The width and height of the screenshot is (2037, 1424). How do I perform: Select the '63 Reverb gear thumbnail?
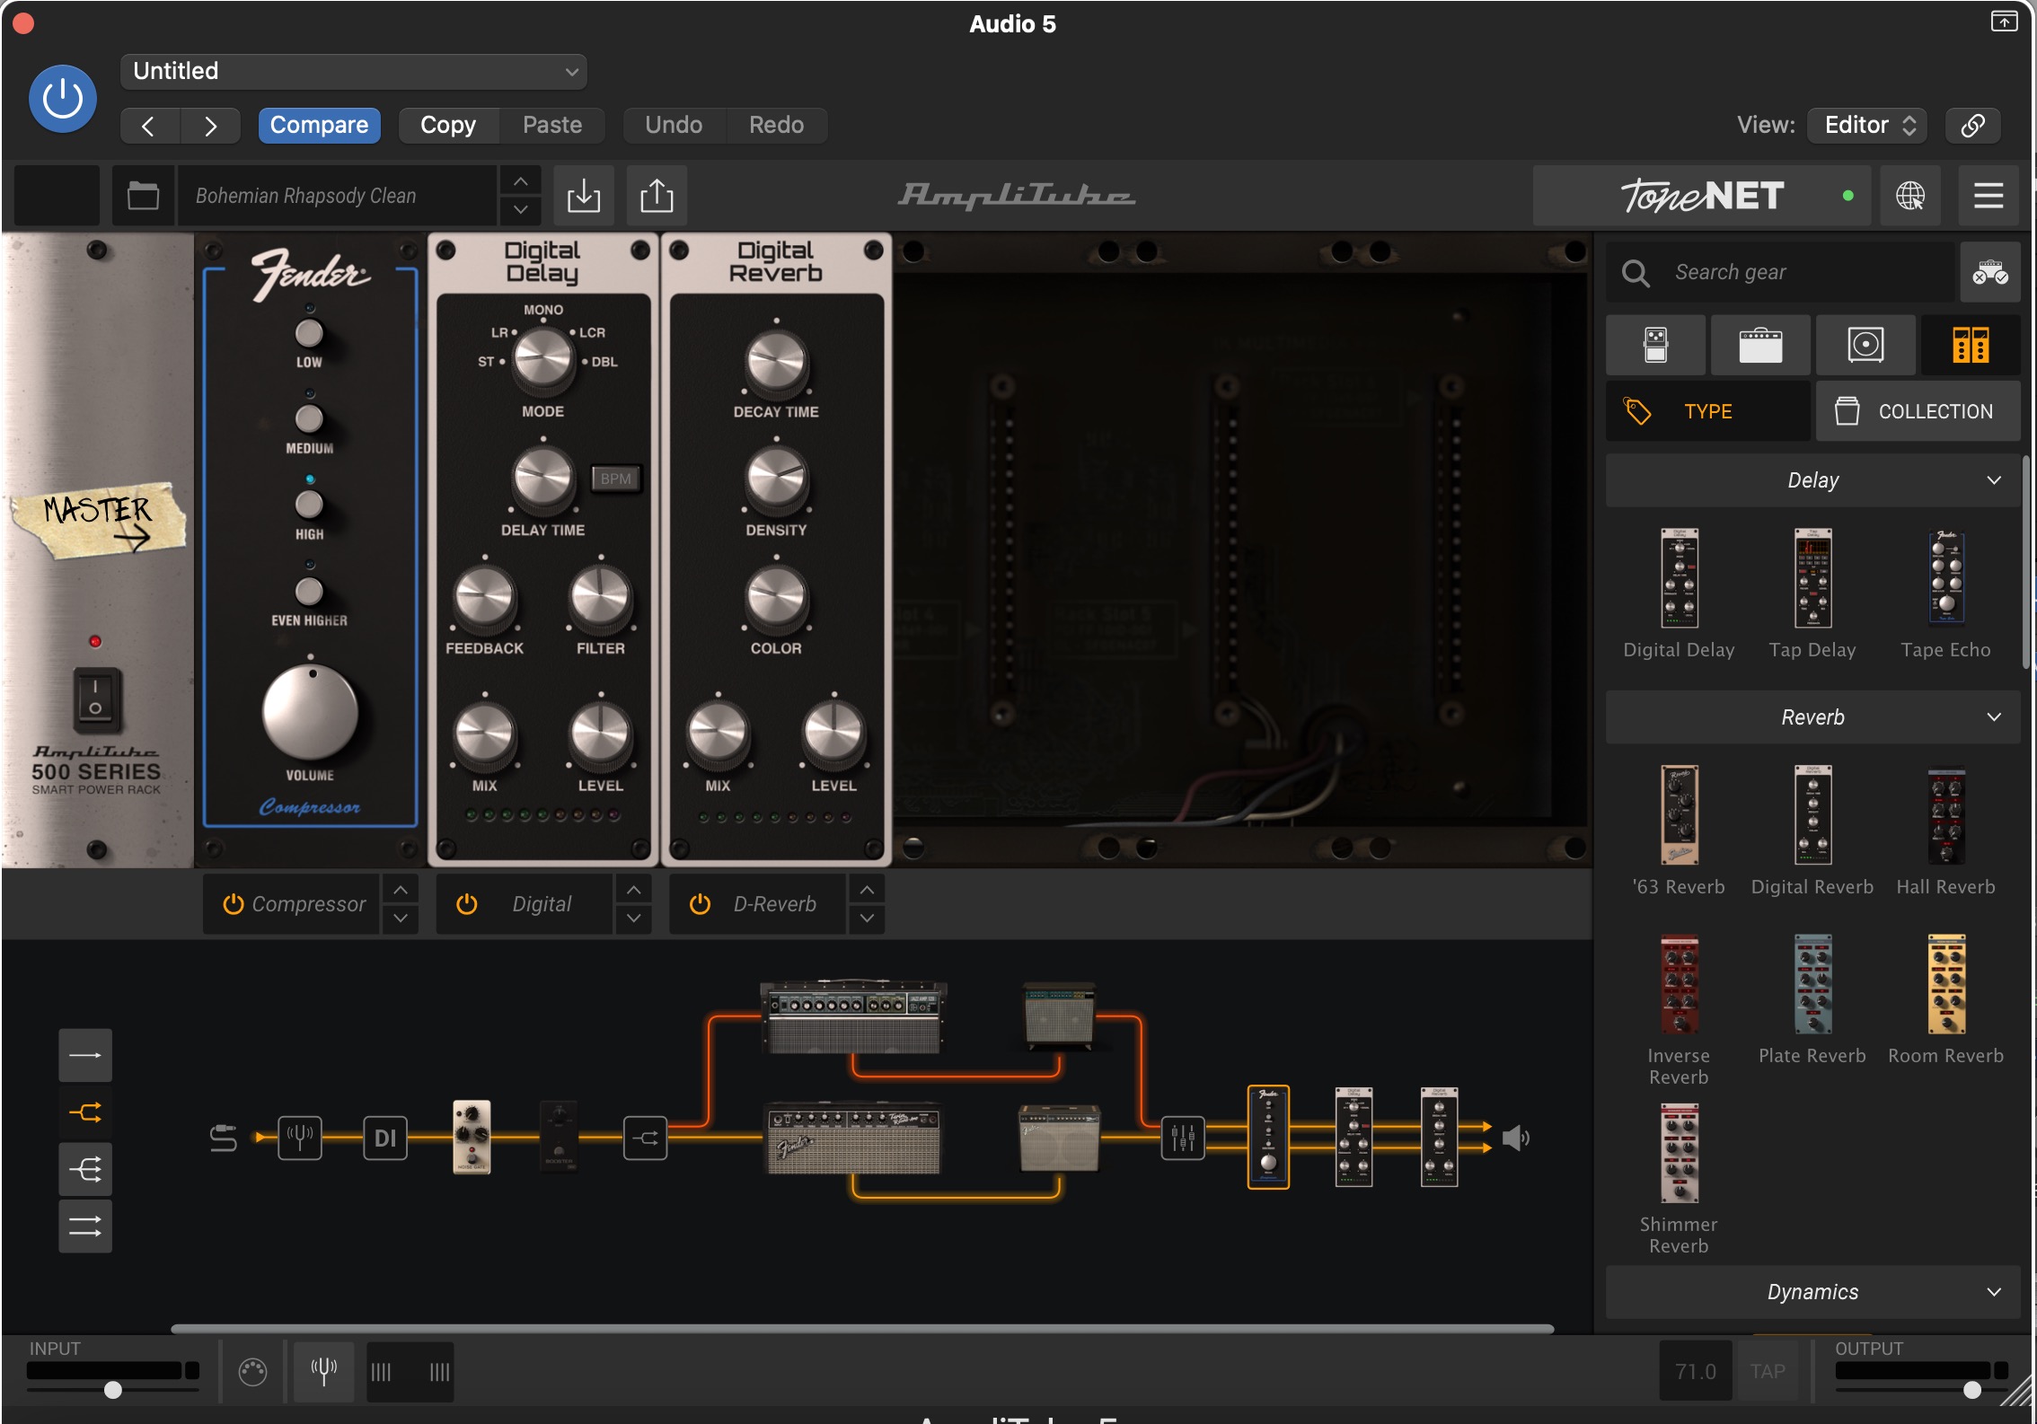pos(1679,815)
